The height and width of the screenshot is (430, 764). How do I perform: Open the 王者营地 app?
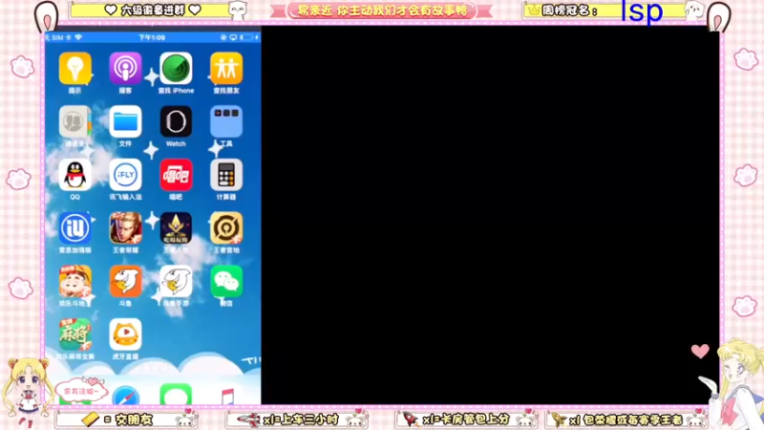point(226,228)
